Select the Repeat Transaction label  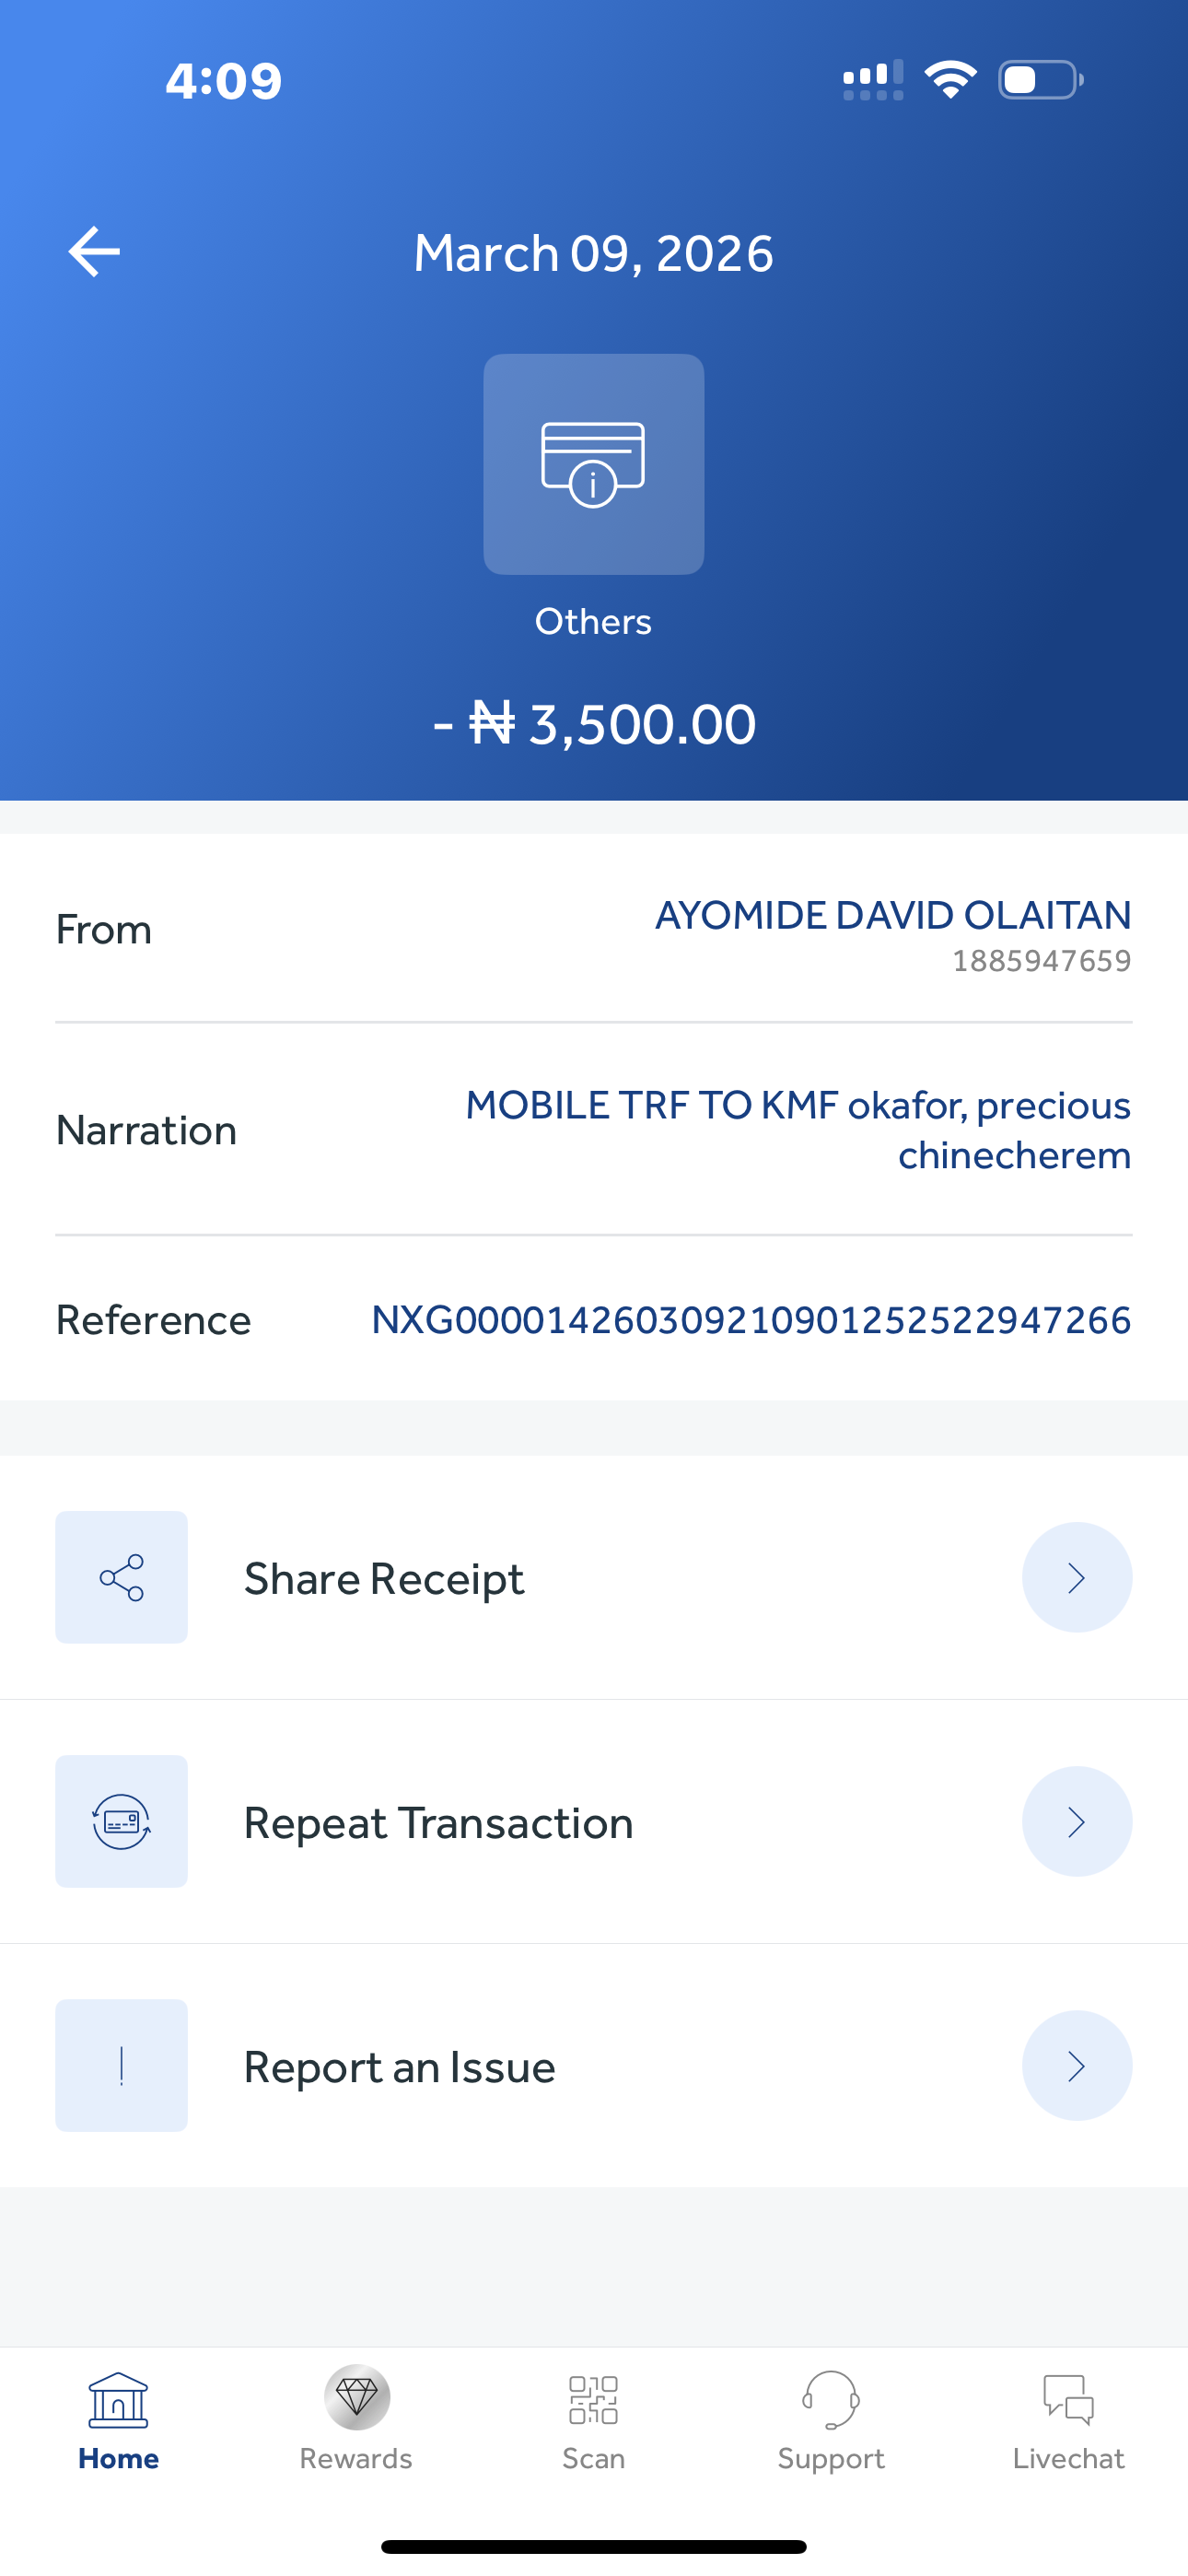coord(438,1823)
